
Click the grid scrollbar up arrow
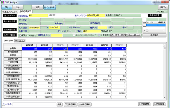coord(164,45)
